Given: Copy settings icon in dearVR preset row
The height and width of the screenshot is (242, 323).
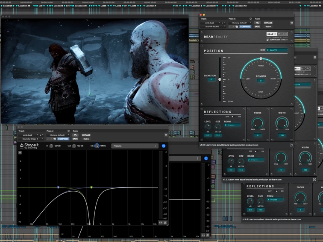Looking at the screenshot, I should [237, 27].
